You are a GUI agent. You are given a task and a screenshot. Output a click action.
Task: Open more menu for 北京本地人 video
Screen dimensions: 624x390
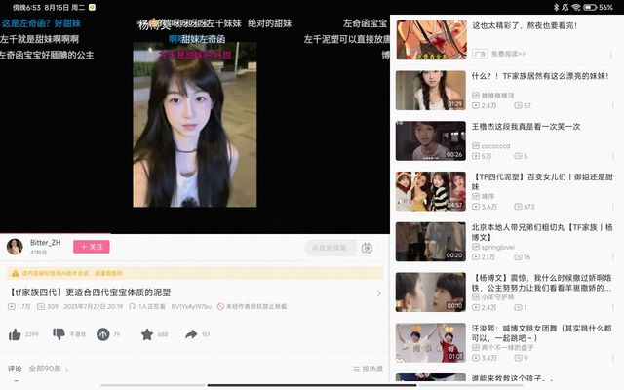coord(612,257)
